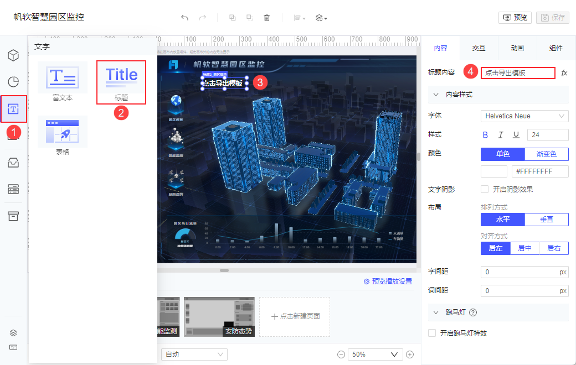Click the white color swatch box

pos(494,171)
